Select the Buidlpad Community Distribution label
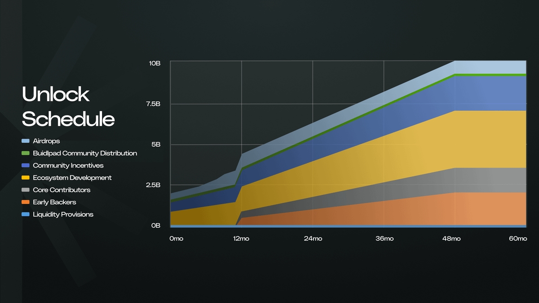This screenshot has width=539, height=303. click(x=85, y=154)
